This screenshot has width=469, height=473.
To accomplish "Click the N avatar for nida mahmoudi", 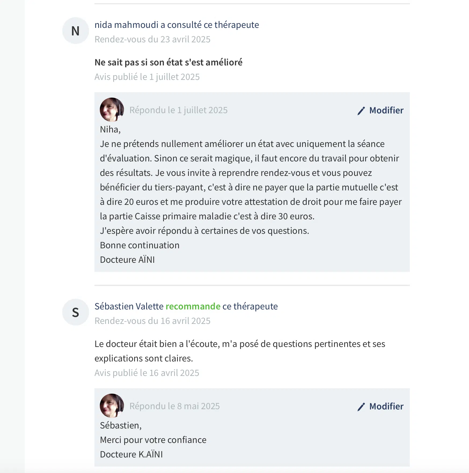I will (x=76, y=31).
